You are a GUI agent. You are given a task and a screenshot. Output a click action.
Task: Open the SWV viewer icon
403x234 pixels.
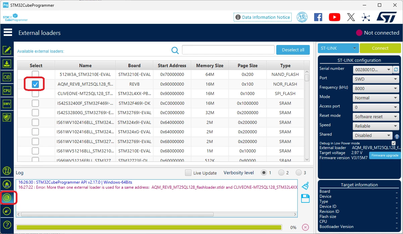(7, 104)
